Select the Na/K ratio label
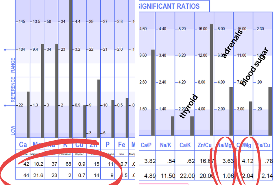 pyautogui.click(x=166, y=145)
